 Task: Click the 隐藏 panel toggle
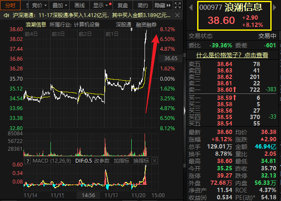pos(163,6)
